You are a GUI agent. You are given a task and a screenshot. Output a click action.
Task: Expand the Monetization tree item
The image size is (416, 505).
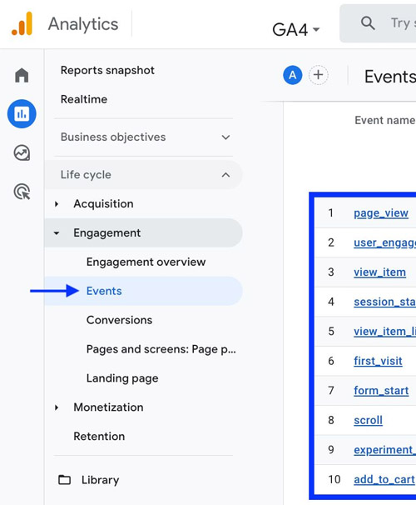point(57,407)
